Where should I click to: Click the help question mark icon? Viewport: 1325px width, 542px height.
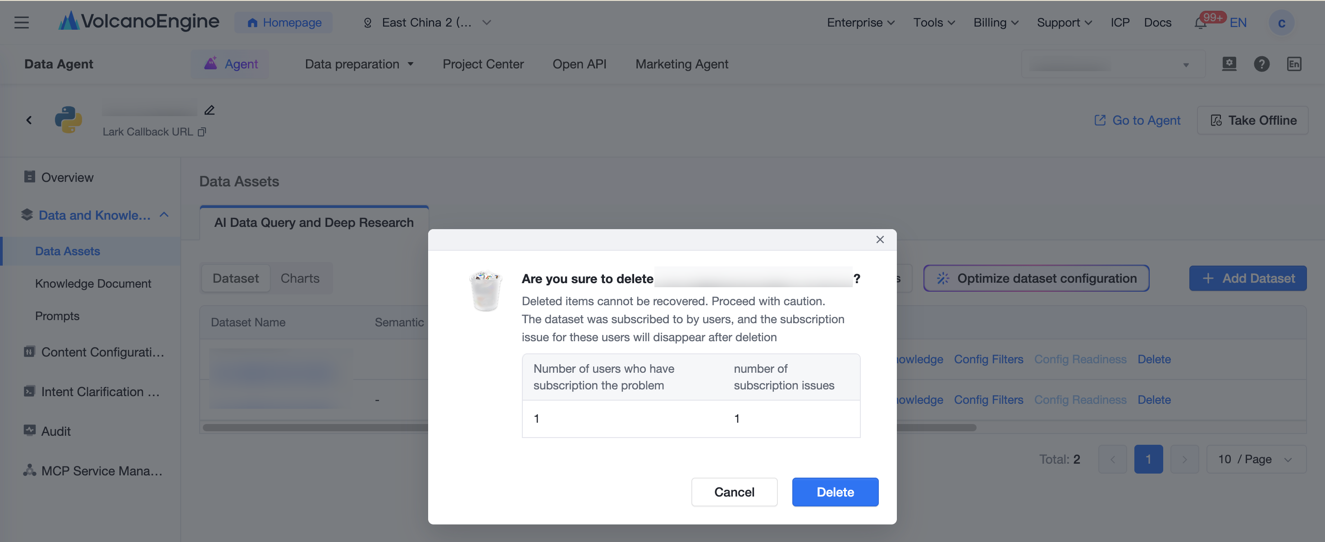1261,64
